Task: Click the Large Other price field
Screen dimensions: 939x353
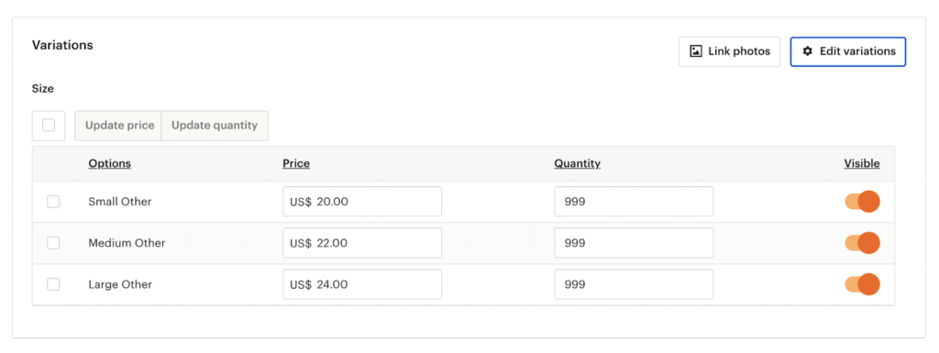Action: [x=362, y=284]
